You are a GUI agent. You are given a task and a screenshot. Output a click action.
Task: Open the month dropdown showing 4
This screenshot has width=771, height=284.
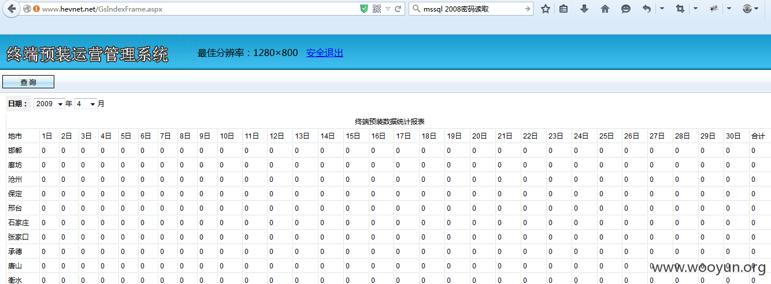click(86, 104)
